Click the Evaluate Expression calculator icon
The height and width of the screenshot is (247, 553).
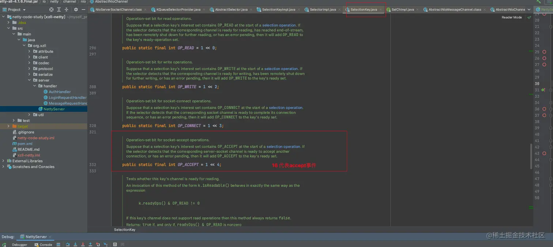click(115, 244)
